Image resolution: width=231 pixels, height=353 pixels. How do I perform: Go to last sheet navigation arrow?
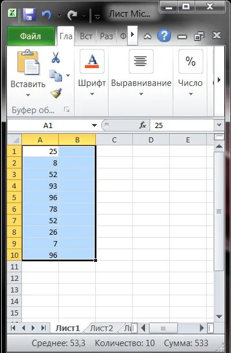click(43, 328)
